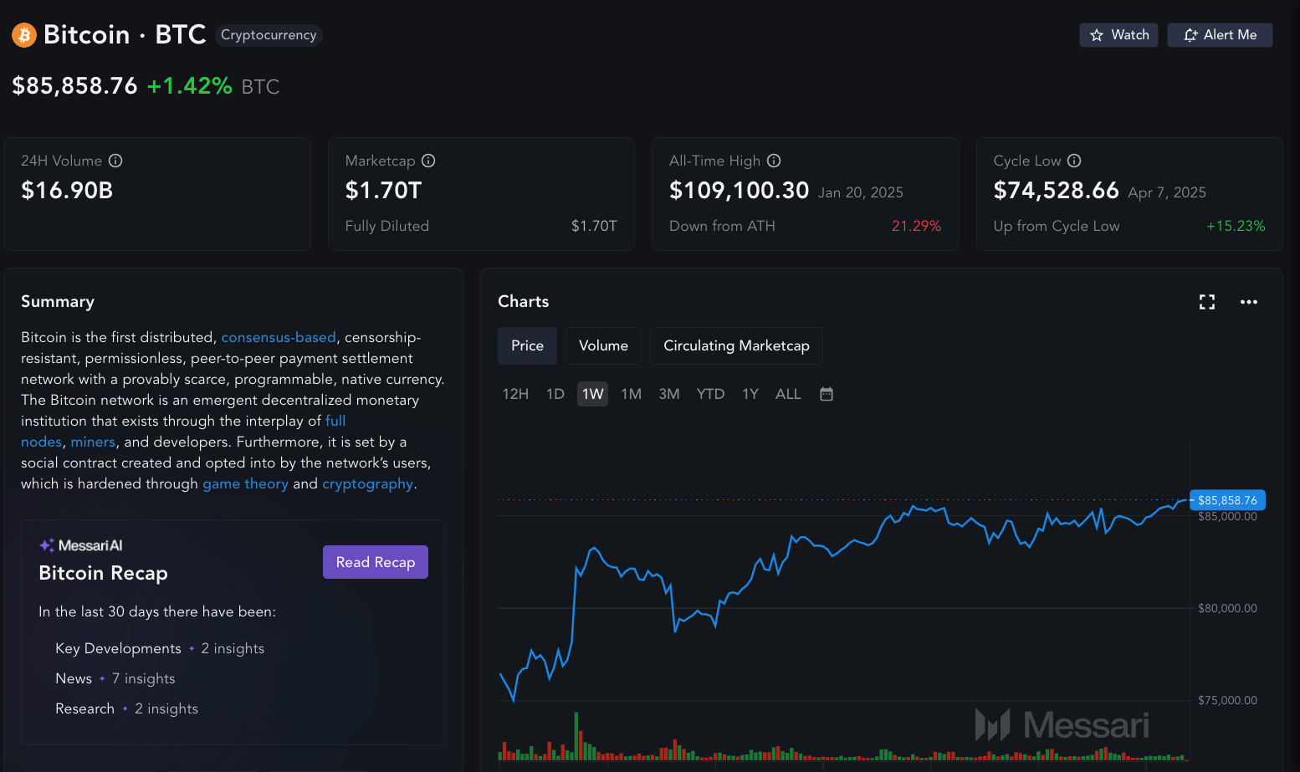The image size is (1300, 772).
Task: Click the Fully Diluted label
Action: point(387,226)
